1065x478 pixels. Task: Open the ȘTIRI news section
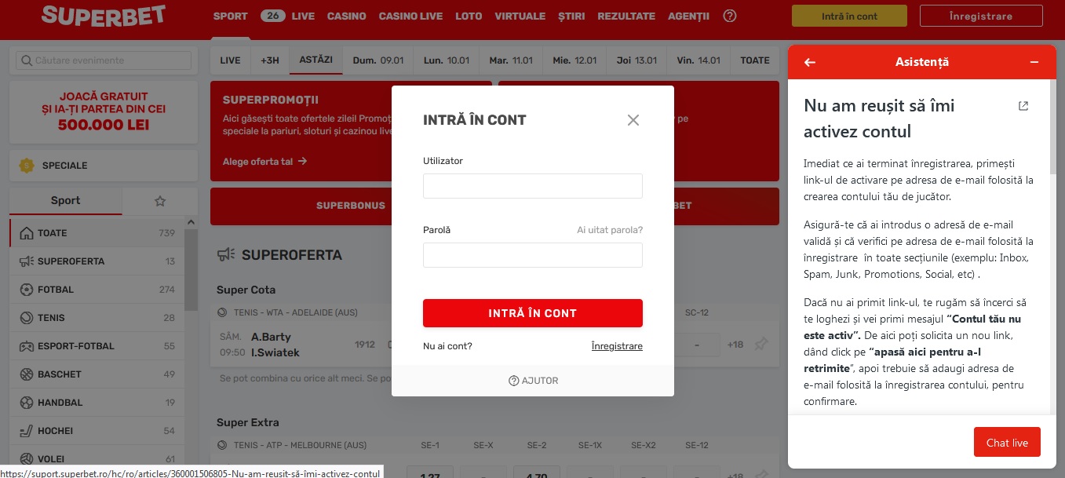point(571,16)
